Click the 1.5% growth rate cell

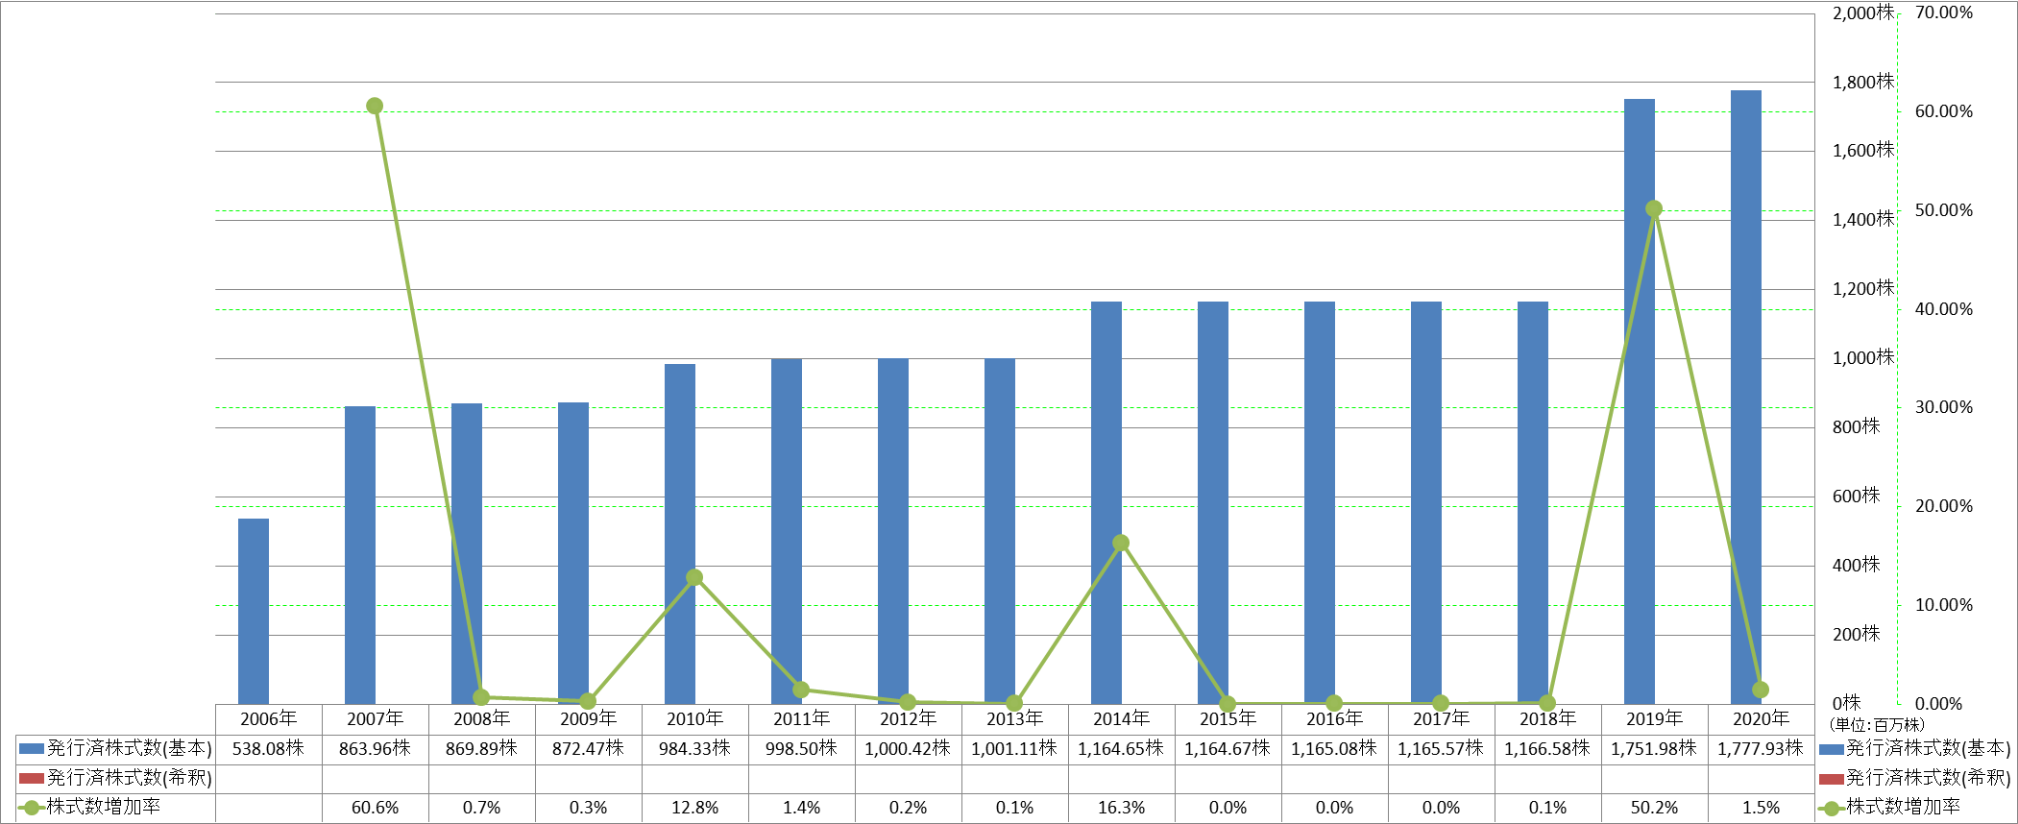[x=1761, y=808]
